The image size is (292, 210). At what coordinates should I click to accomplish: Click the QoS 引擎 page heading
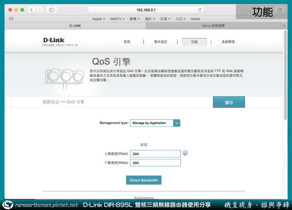pos(111,62)
